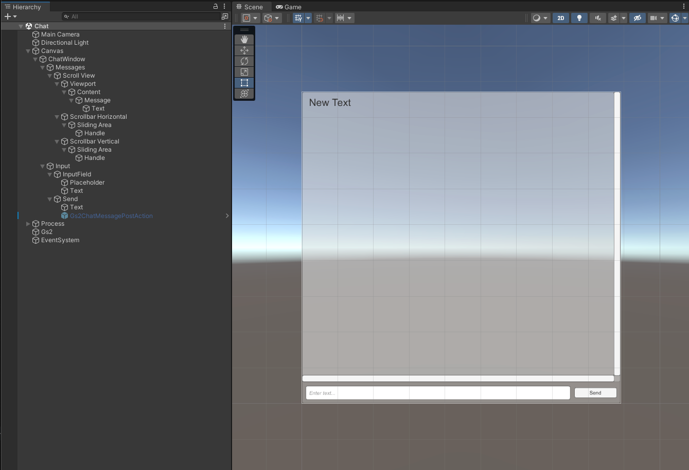Screen dimensions: 689x470
Task: Click the tool handle rotation cube icon
Action: pyautogui.click(x=268, y=18)
